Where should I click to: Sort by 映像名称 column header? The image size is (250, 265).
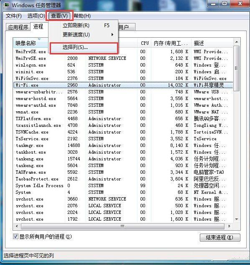pos(31,43)
